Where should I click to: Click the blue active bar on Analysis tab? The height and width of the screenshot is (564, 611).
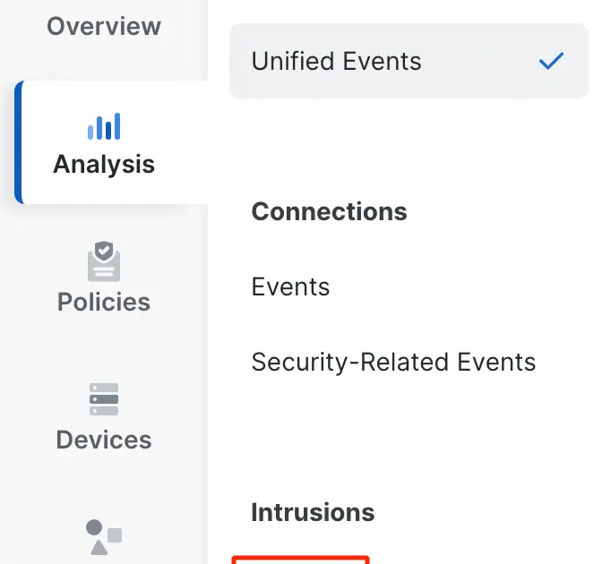18,142
